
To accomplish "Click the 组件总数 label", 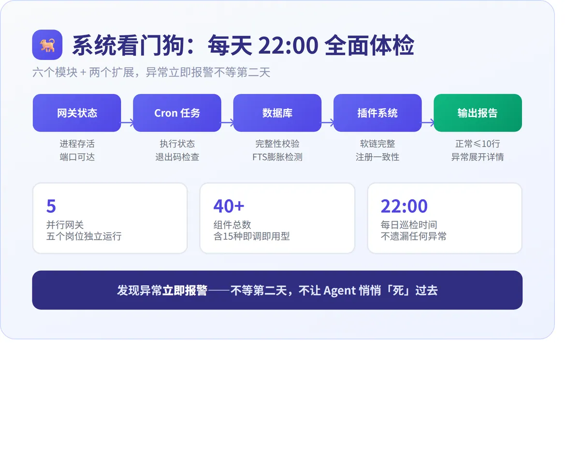I will [x=232, y=225].
